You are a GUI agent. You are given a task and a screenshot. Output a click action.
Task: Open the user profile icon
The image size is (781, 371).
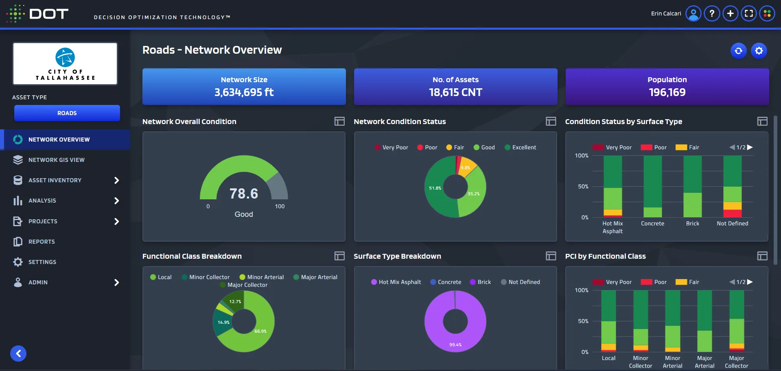(x=693, y=13)
